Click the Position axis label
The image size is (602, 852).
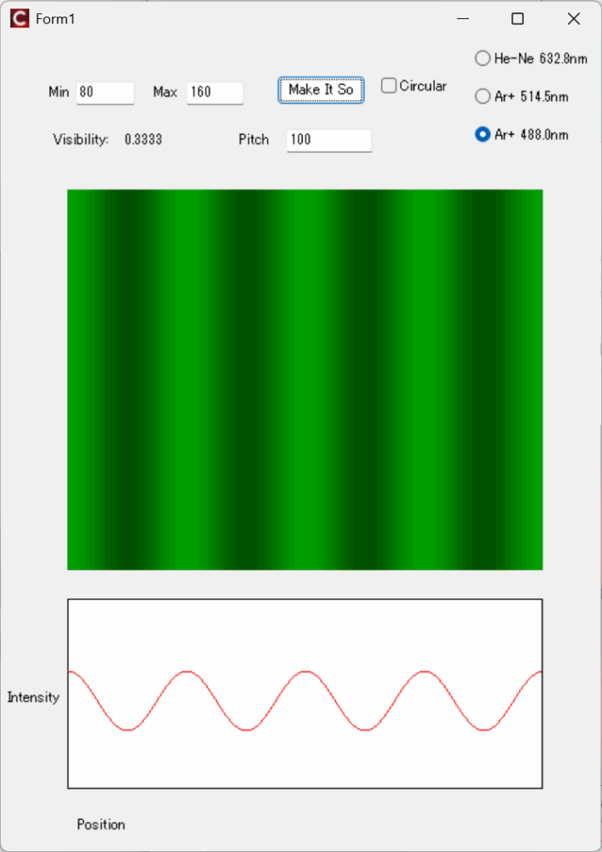101,825
